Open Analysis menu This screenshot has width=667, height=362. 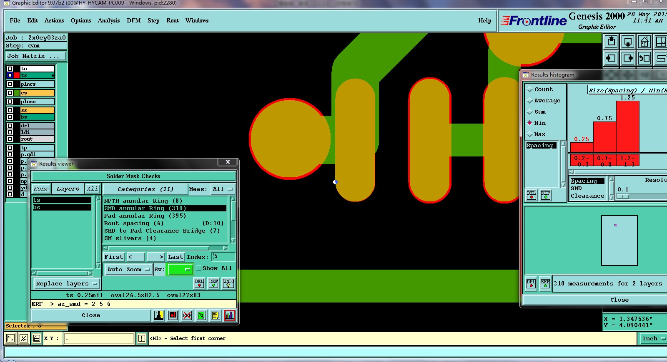(109, 20)
